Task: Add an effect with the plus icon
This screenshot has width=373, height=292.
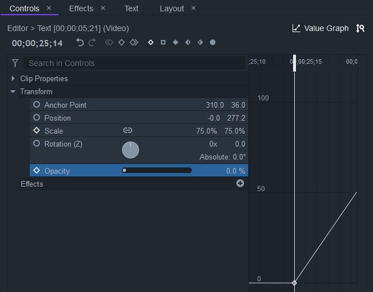Action: click(x=240, y=183)
